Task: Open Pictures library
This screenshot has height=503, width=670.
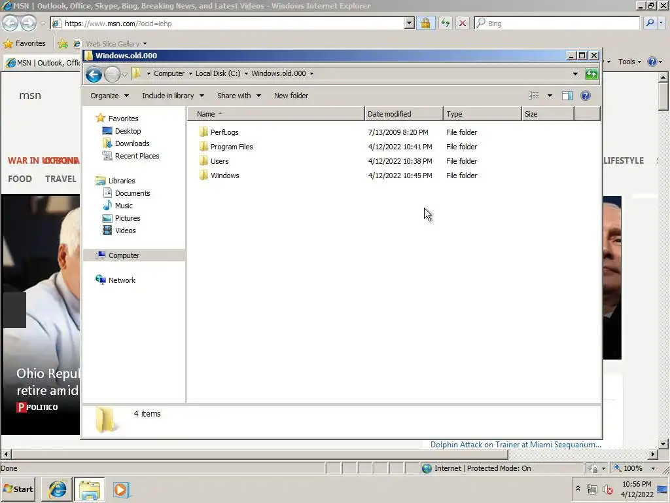Action: point(128,217)
